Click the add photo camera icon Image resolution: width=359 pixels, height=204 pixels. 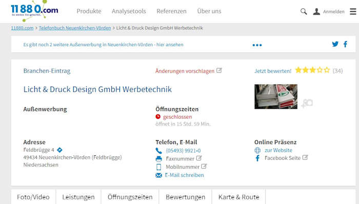[307, 104]
